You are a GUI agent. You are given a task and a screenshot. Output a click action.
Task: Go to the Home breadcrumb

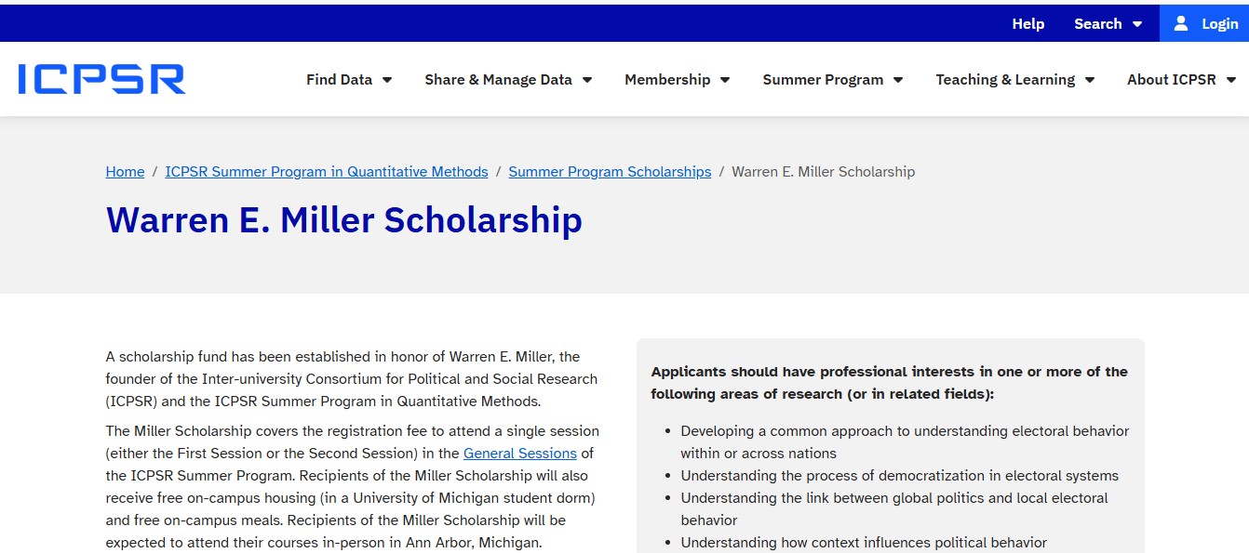point(125,172)
